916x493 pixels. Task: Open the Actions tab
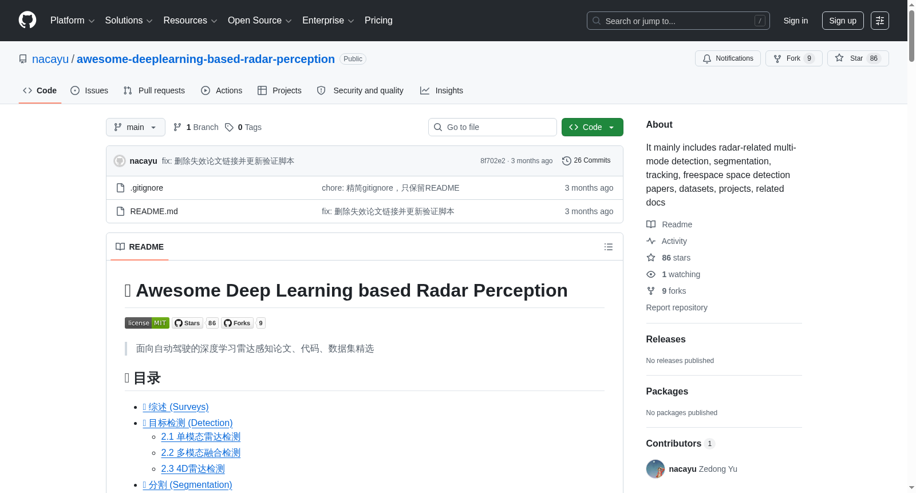pos(222,90)
